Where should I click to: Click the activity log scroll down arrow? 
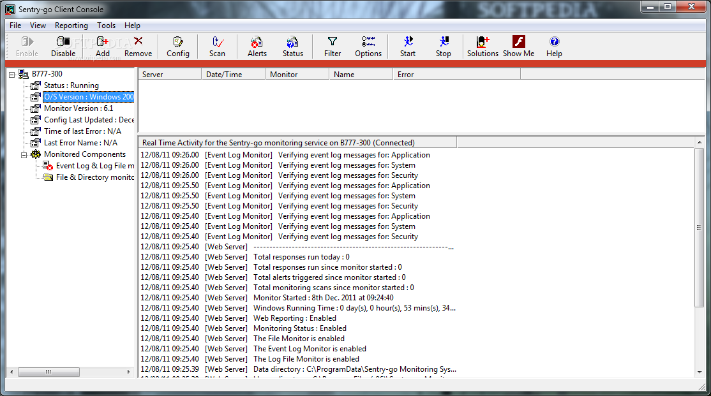tap(700, 372)
